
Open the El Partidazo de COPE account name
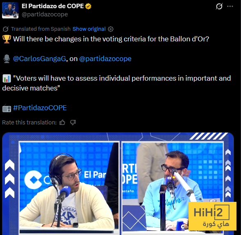click(52, 6)
